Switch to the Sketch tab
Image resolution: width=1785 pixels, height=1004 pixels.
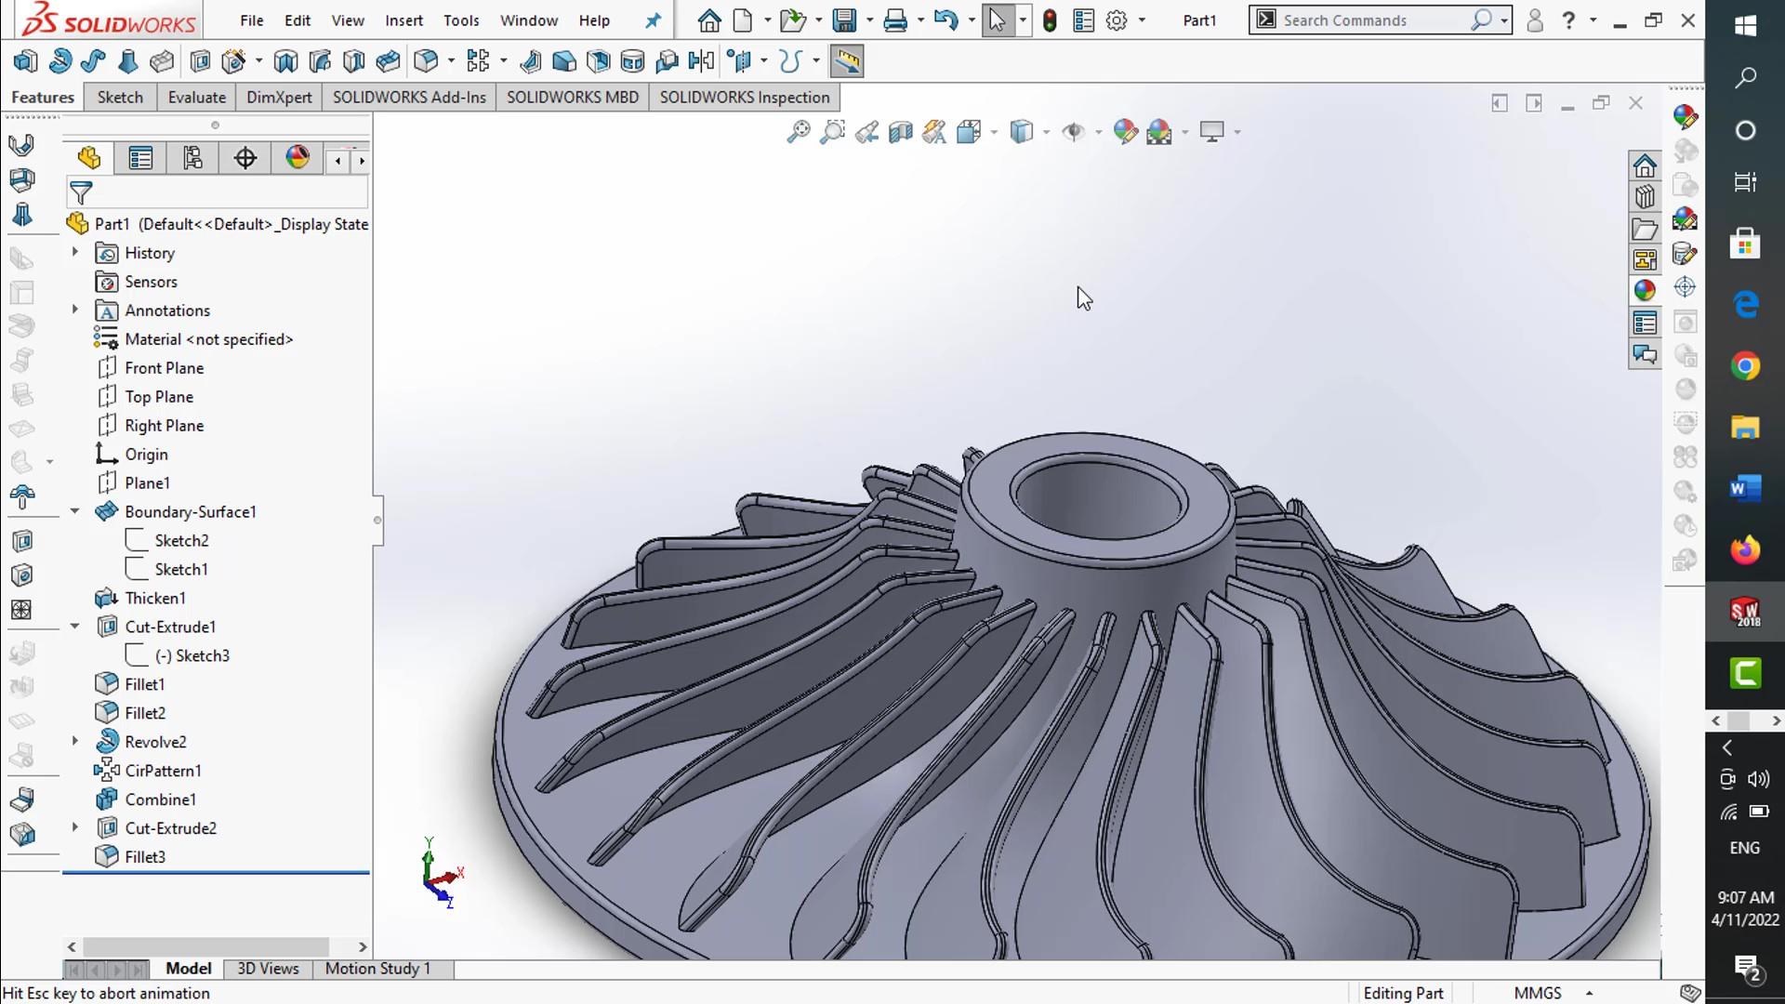click(x=119, y=97)
